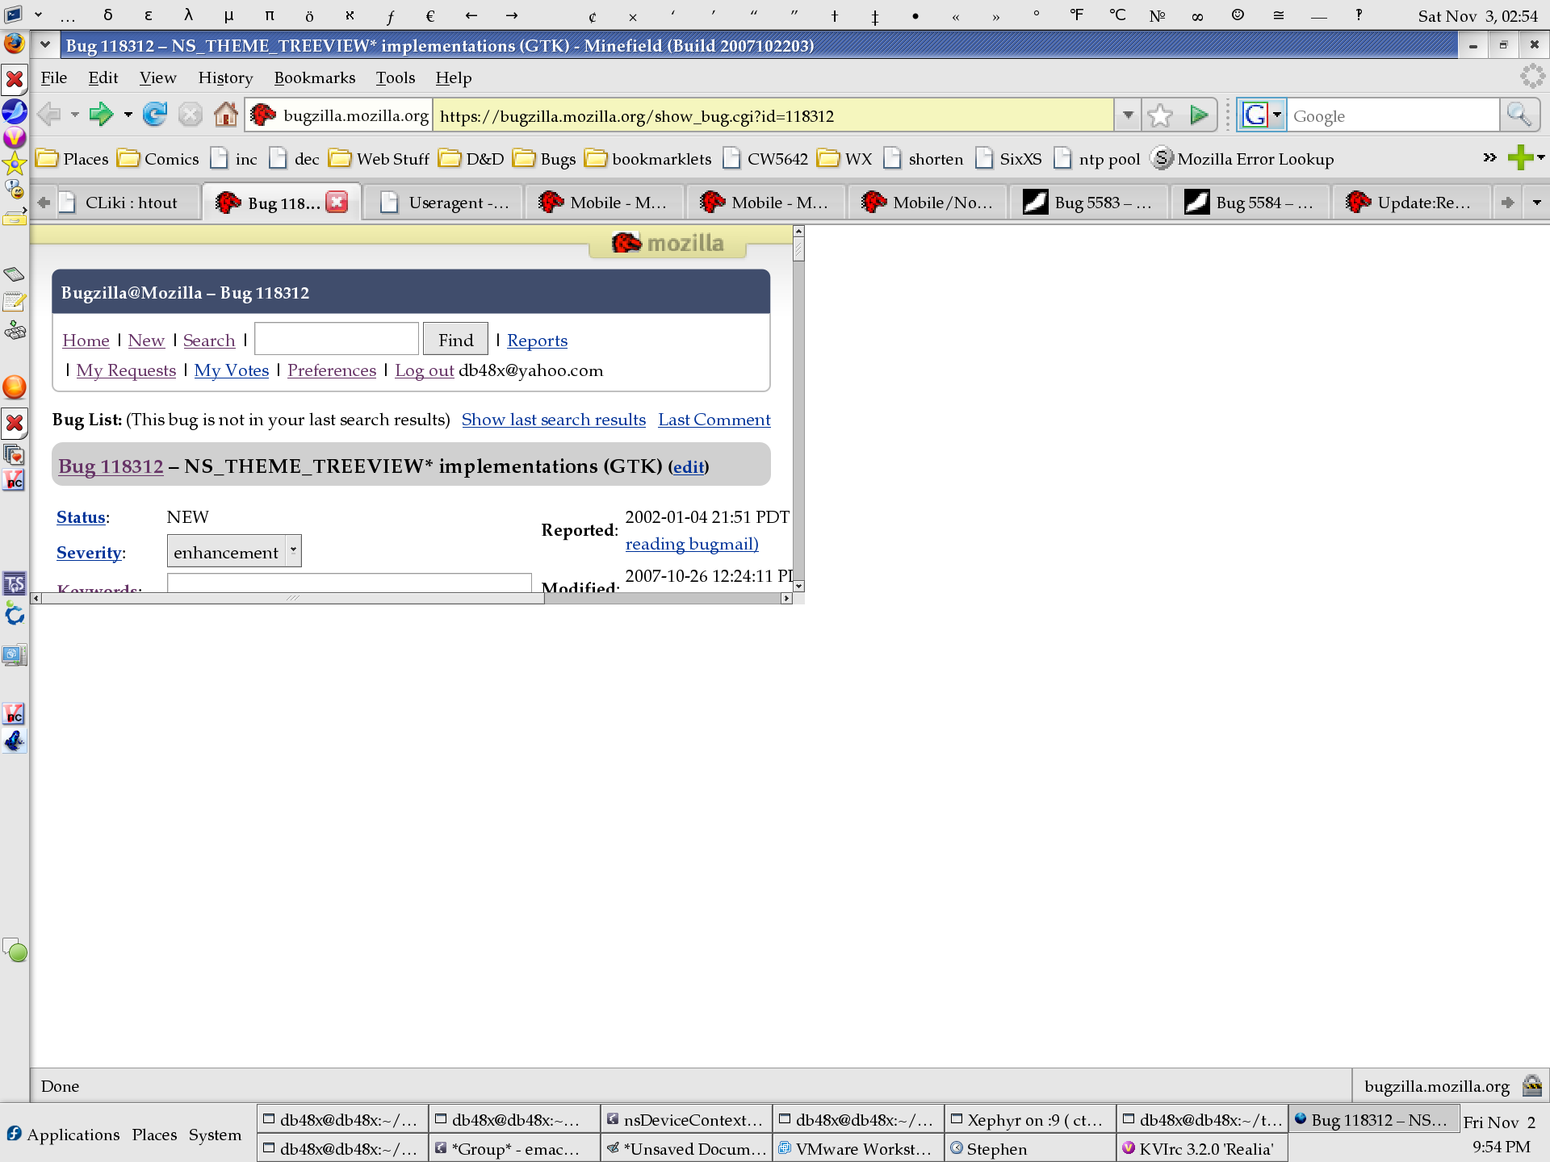Open the Applications menu in bottom panel
The width and height of the screenshot is (1550, 1162).
coord(63,1134)
